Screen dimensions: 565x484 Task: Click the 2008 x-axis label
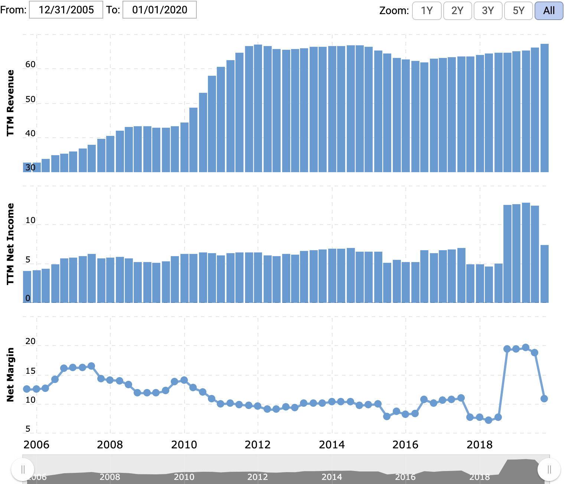pyautogui.click(x=110, y=445)
